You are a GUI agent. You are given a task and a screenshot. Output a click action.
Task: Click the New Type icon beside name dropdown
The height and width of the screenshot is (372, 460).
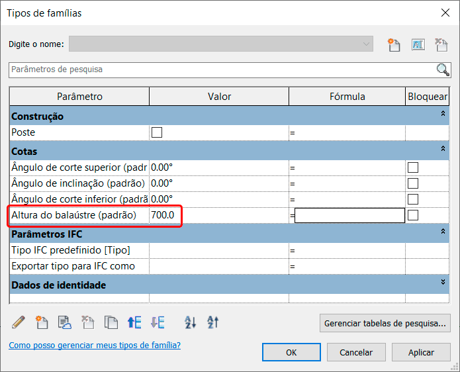(x=394, y=44)
